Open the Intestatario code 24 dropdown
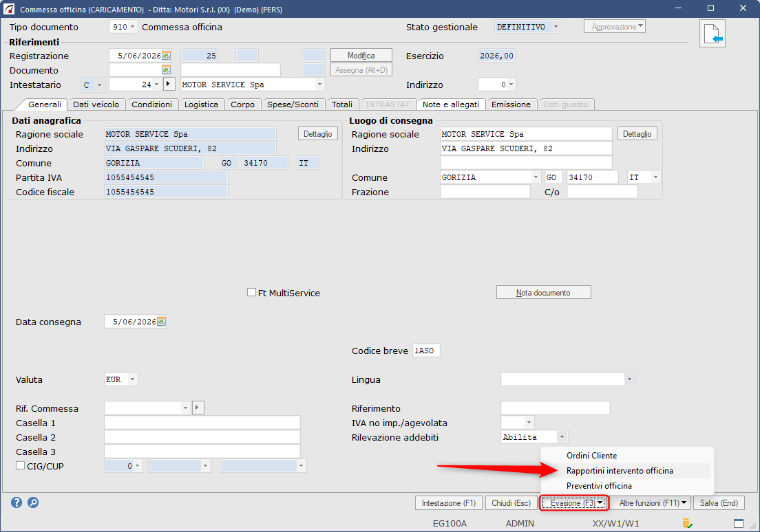 click(x=156, y=85)
